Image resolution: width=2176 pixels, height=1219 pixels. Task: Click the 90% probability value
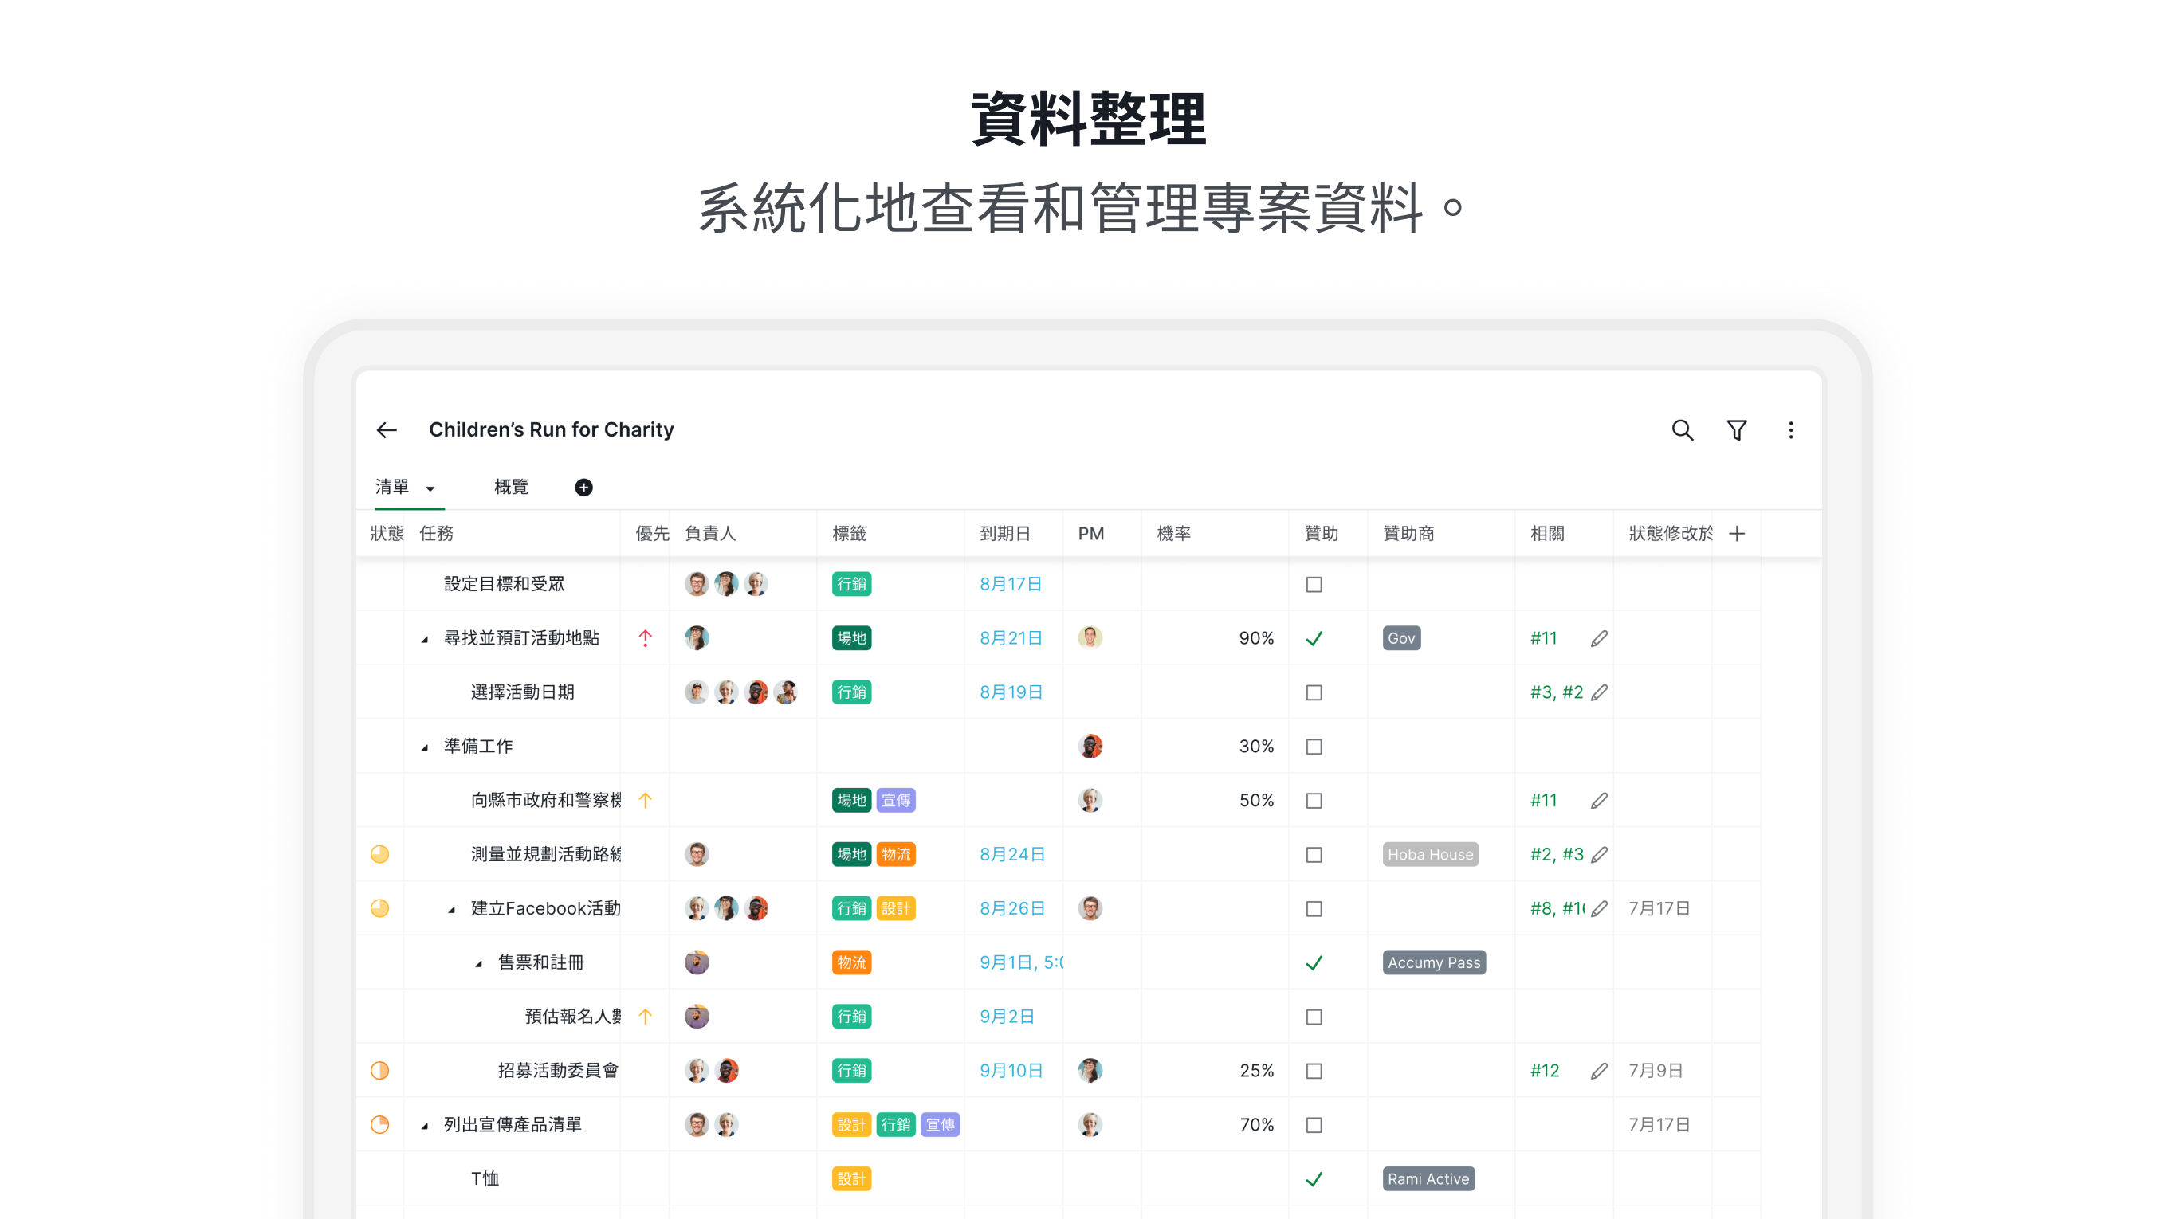pos(1256,638)
